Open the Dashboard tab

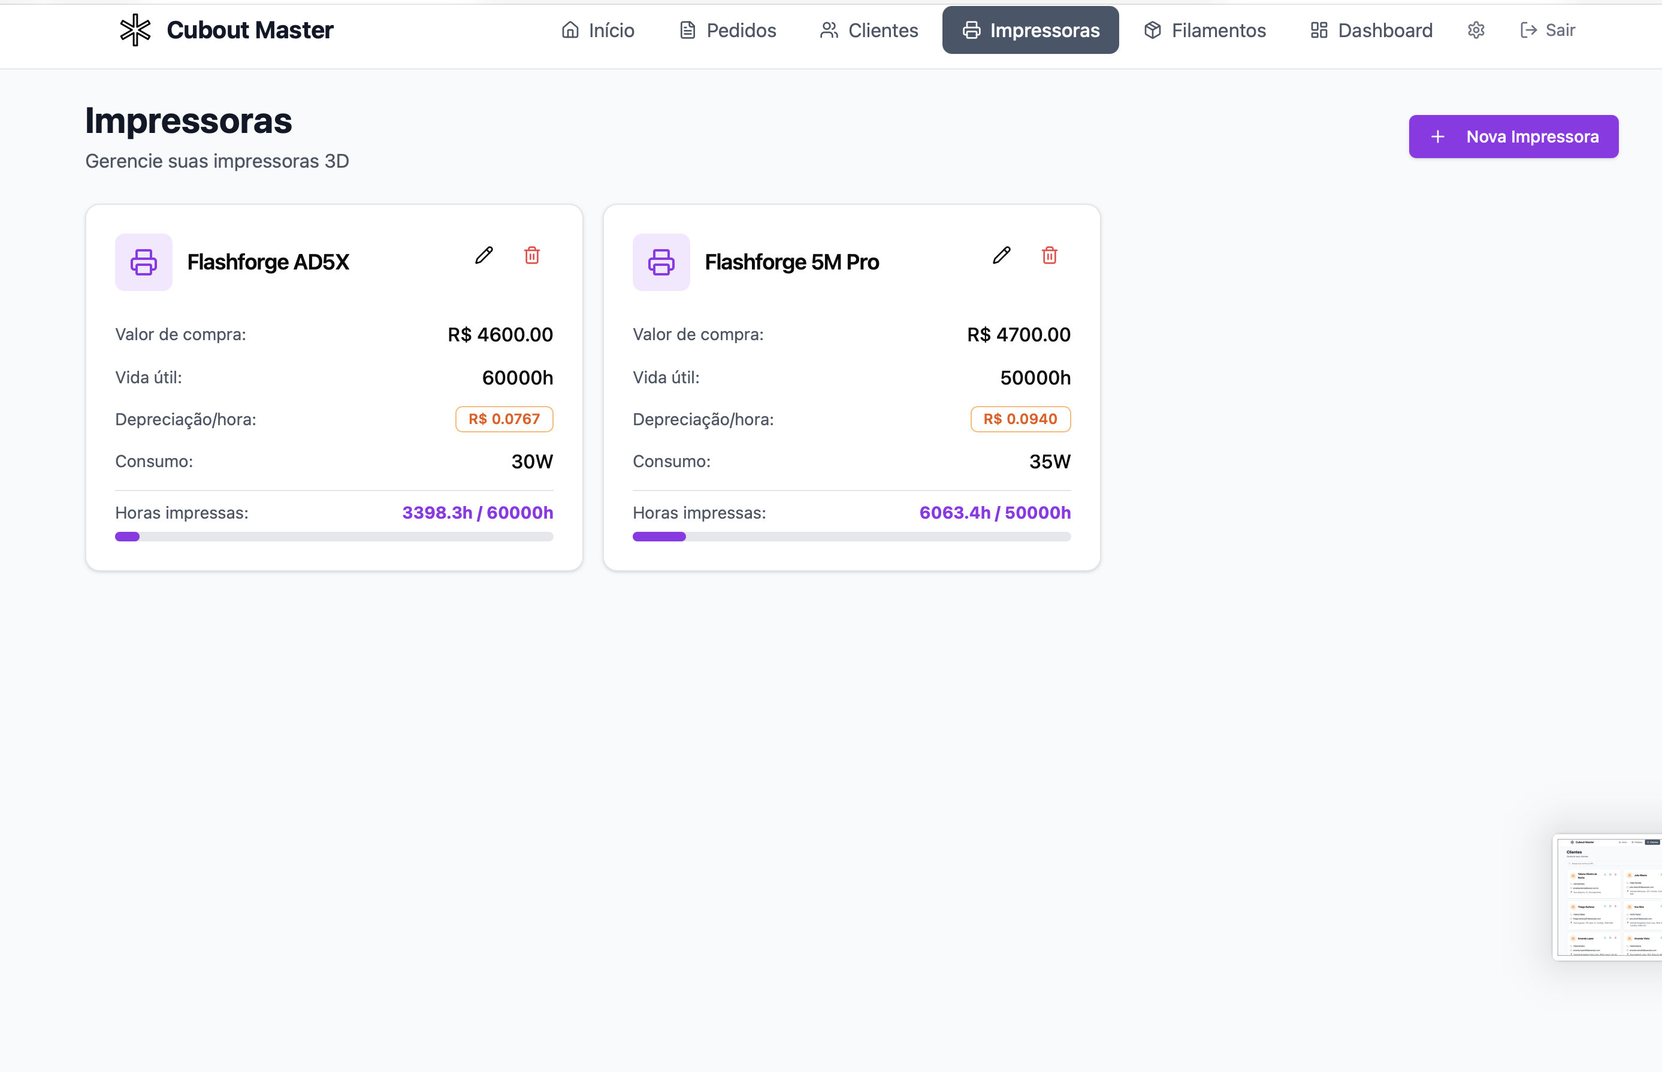(x=1371, y=30)
